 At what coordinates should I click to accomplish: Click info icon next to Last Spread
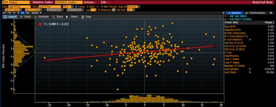point(250,69)
